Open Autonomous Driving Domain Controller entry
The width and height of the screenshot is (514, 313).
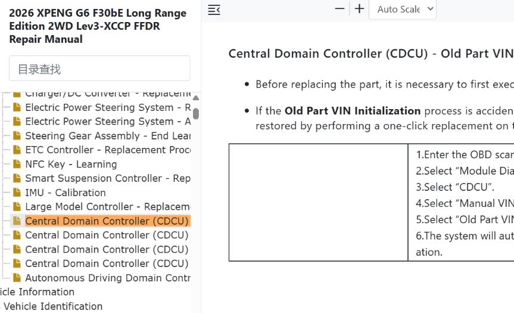[x=108, y=278]
